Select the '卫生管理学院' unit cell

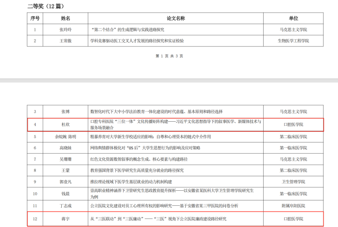click(293, 182)
